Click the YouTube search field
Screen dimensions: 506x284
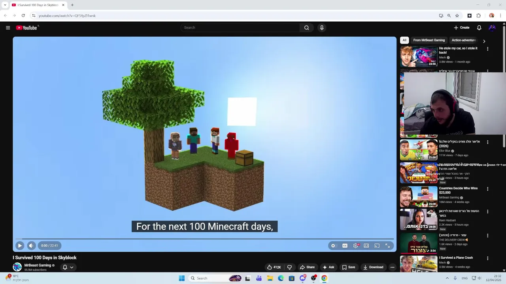click(240, 28)
